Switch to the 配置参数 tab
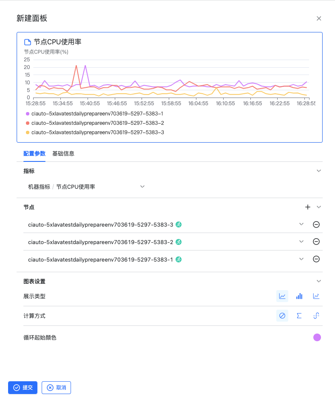335x400 pixels. [34, 154]
